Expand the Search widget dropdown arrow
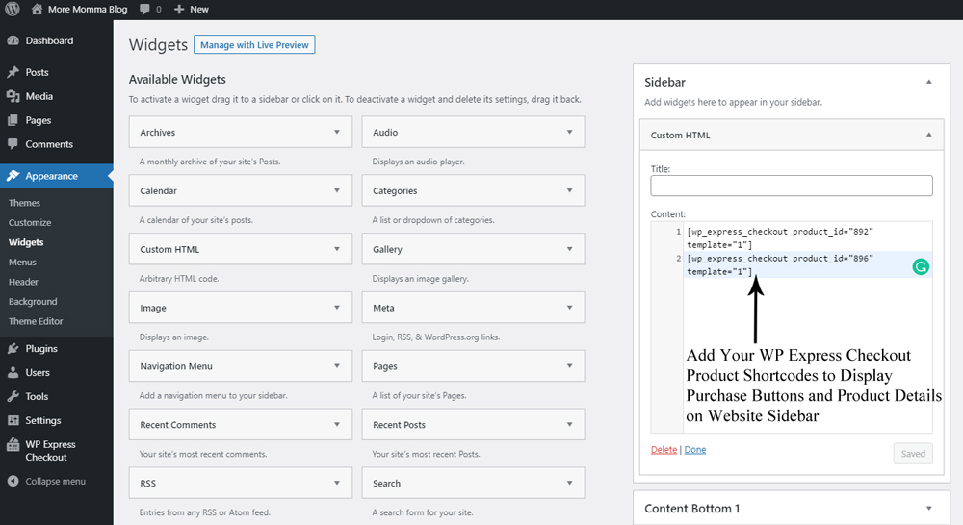This screenshot has width=963, height=525. pos(569,483)
